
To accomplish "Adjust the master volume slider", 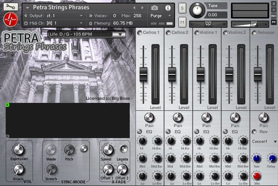I will pyautogui.click(x=250, y=24).
